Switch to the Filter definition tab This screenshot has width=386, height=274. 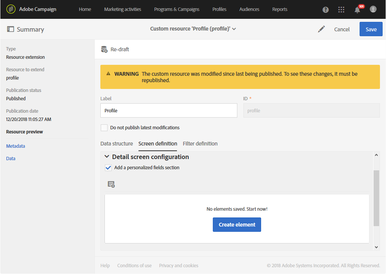coord(200,144)
